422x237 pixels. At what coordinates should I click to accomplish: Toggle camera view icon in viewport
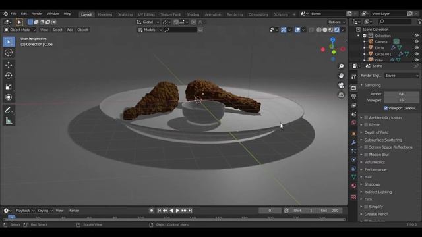[341, 85]
